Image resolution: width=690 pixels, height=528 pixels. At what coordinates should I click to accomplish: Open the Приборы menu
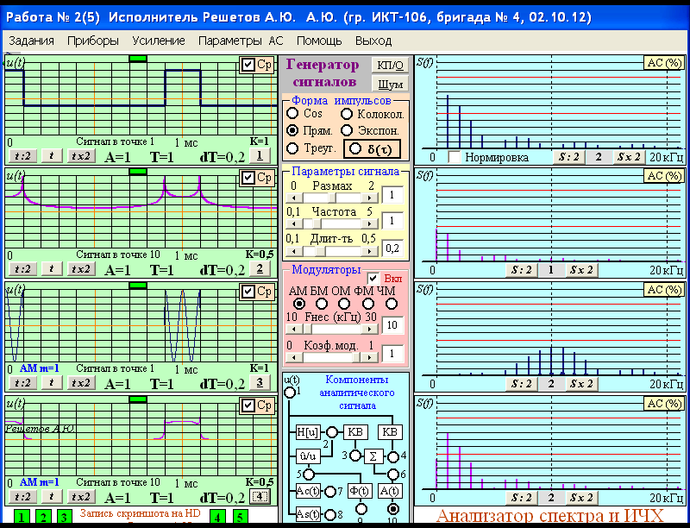tap(93, 41)
